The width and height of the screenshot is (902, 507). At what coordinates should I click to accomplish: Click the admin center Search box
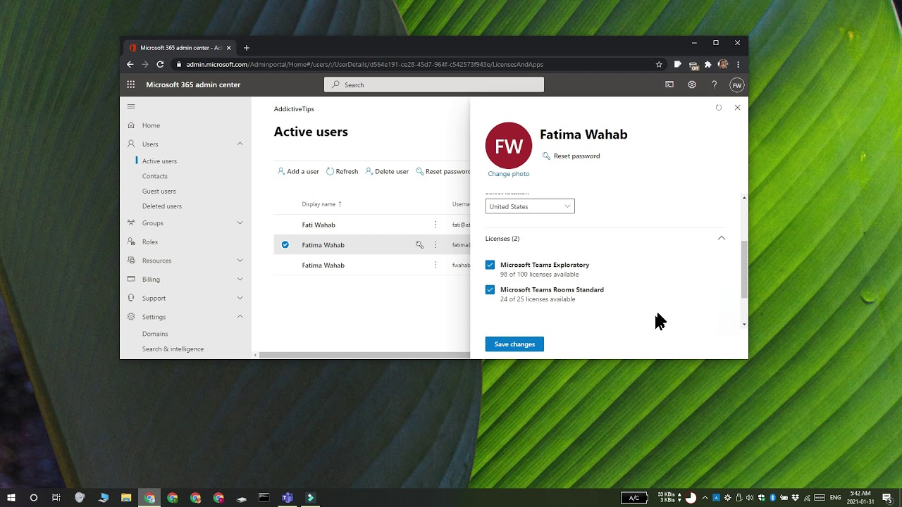click(x=434, y=84)
